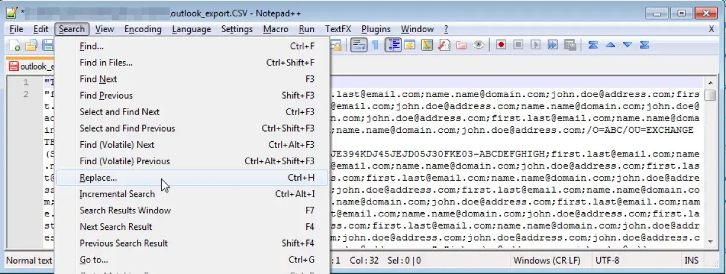
Task: Choose Select and Find Previous
Action: point(192,129)
